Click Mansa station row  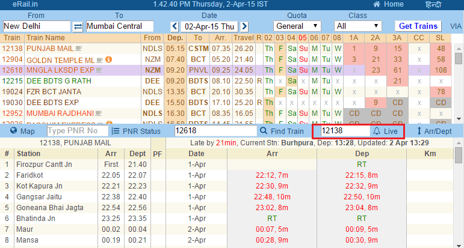click(227, 240)
